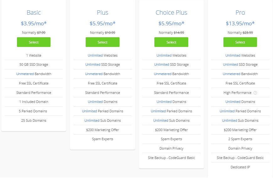Screen dimensions: 273x179
Task: Click Unlimited Domains link in Plus plan
Action: tap(95, 102)
